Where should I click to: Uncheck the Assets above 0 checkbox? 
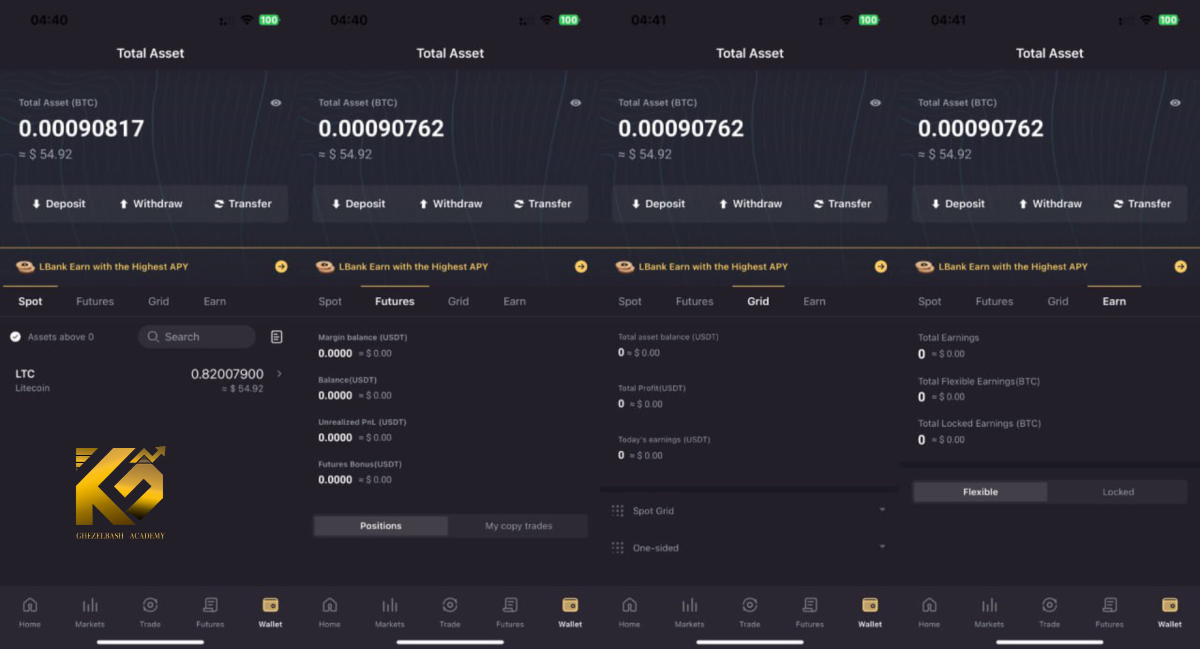(x=15, y=337)
